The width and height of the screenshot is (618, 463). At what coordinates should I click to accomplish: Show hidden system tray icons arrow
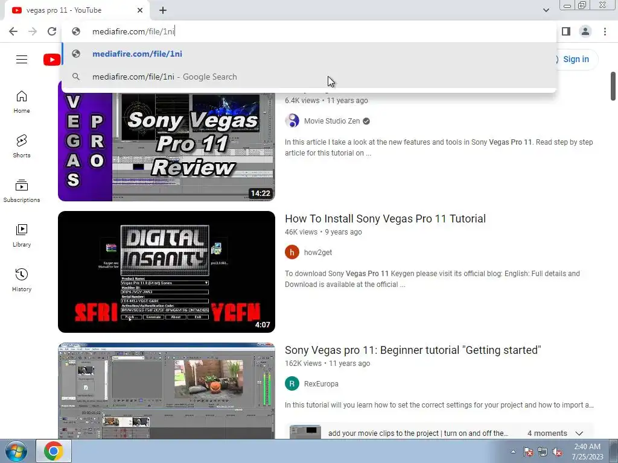point(513,452)
